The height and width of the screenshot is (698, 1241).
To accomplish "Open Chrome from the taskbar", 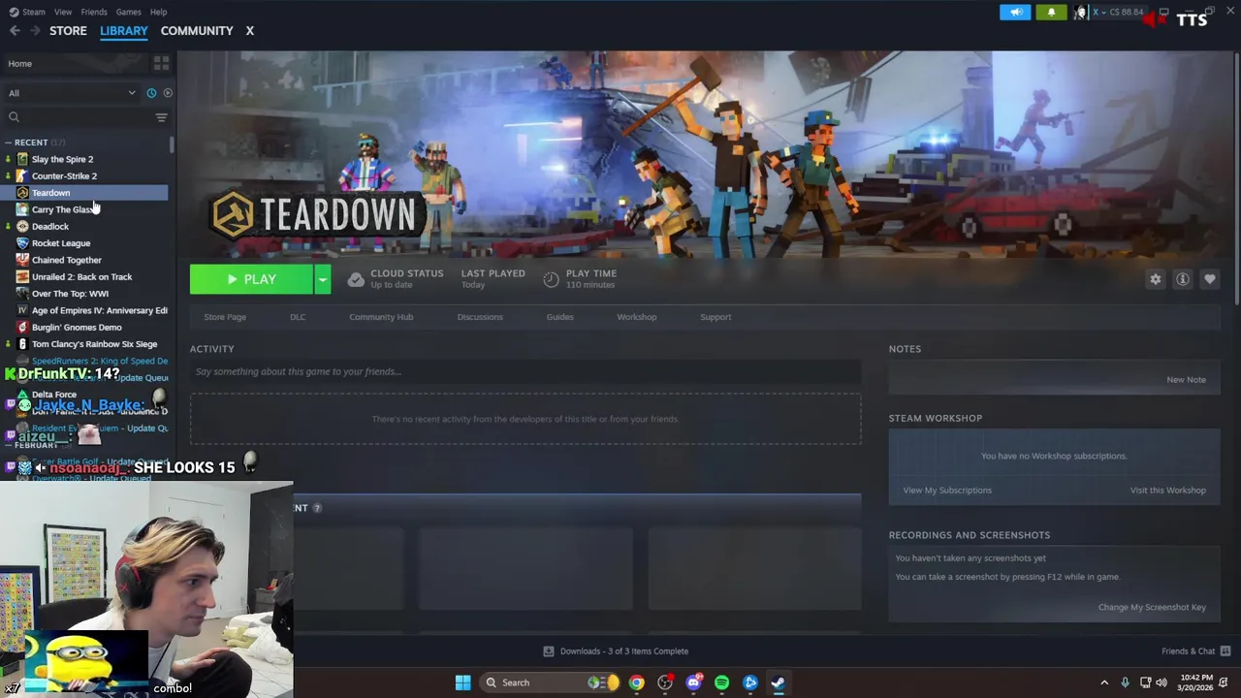I will click(636, 682).
